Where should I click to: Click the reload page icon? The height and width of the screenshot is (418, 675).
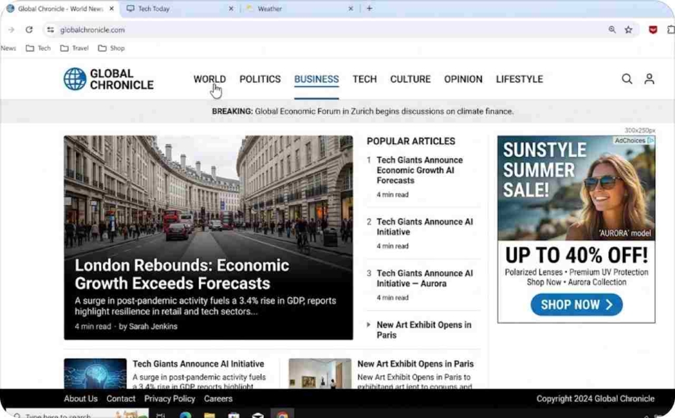pos(28,30)
